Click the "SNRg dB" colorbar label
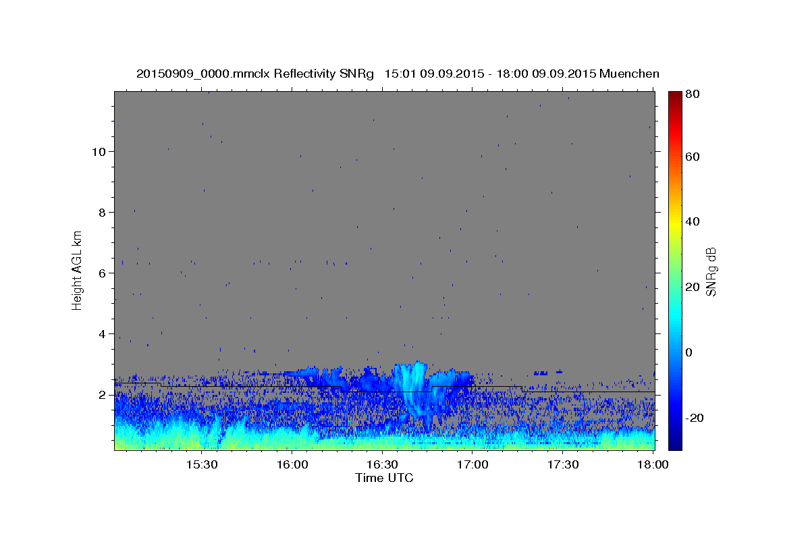This screenshot has height=540, width=810. coord(711,272)
